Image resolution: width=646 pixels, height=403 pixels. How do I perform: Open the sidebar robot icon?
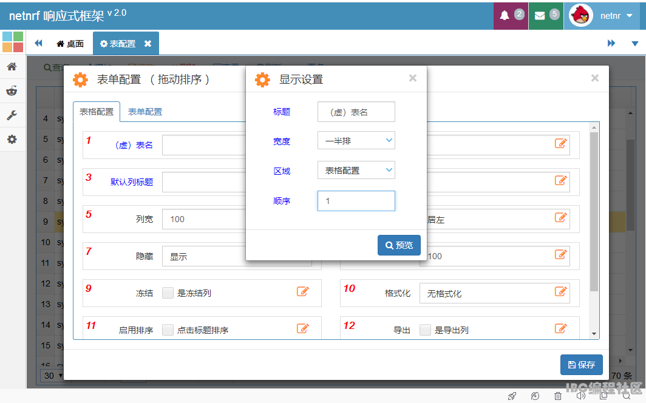click(x=12, y=91)
